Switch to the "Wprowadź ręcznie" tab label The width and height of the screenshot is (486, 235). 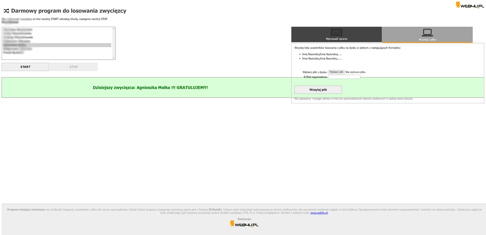tap(336, 39)
